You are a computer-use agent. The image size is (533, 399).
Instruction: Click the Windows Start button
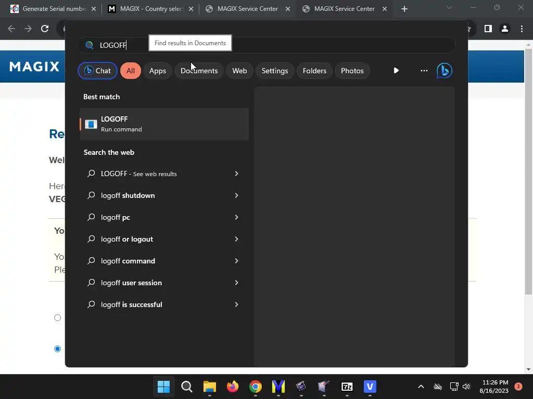[x=163, y=387]
